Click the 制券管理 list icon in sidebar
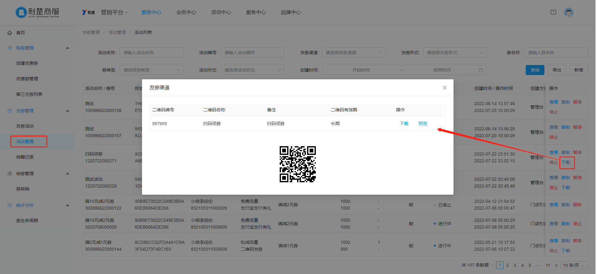 click(10, 48)
